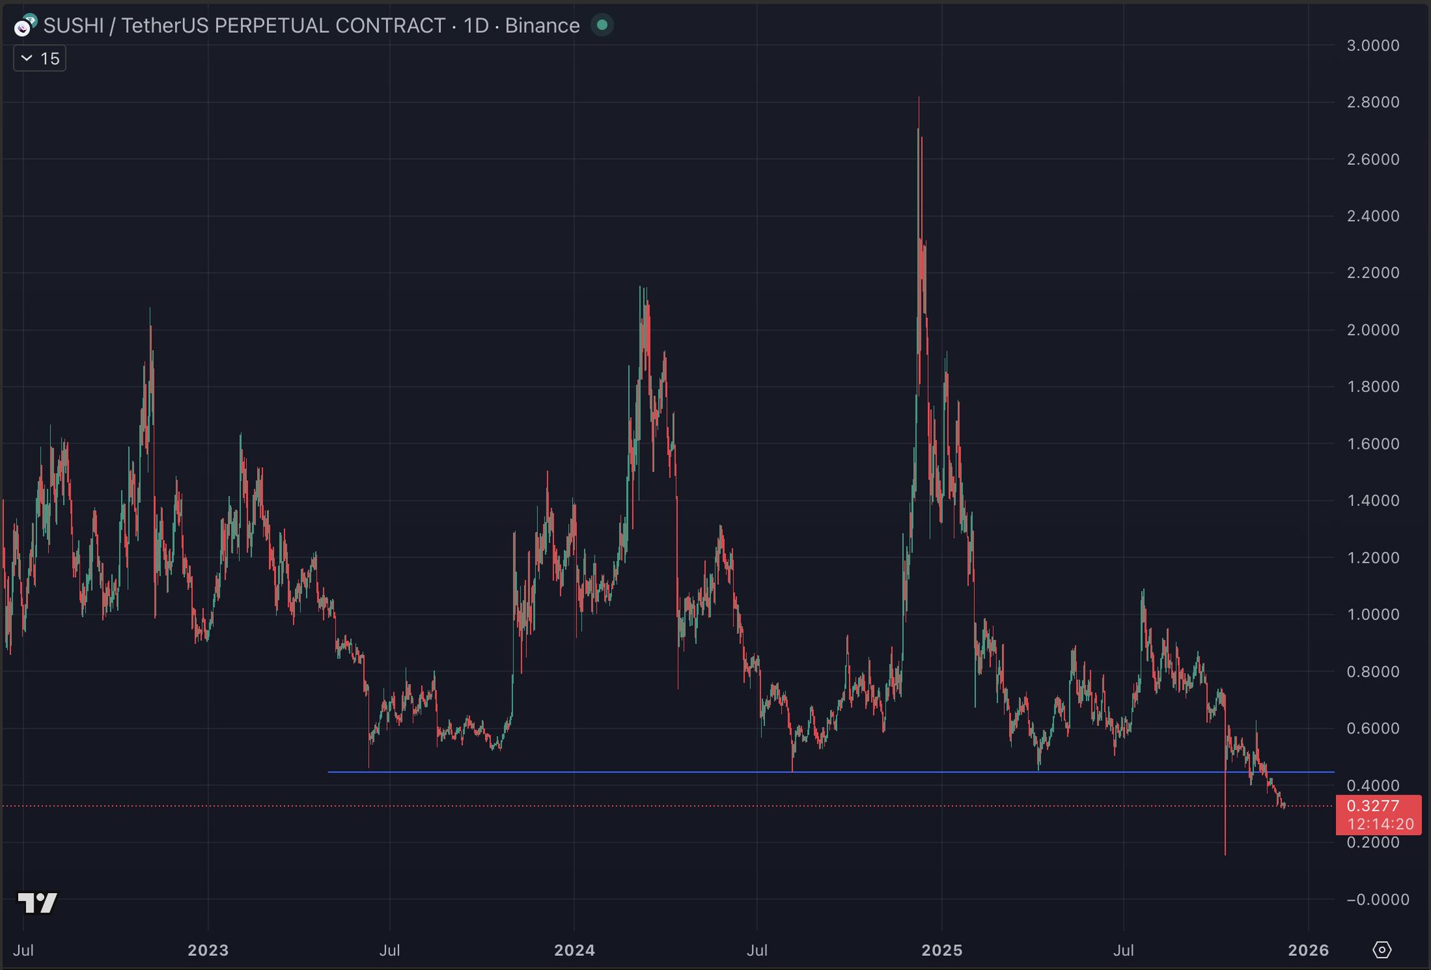Click the 2026 label on time axis
The width and height of the screenshot is (1431, 970).
pos(1308,950)
